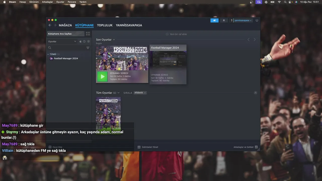Open the Görünüm menu

pos(34,2)
